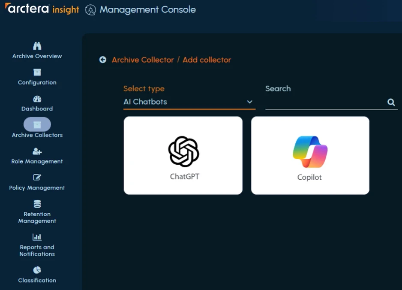Open Reports and Notifications chart icon
The width and height of the screenshot is (402, 290).
click(37, 237)
